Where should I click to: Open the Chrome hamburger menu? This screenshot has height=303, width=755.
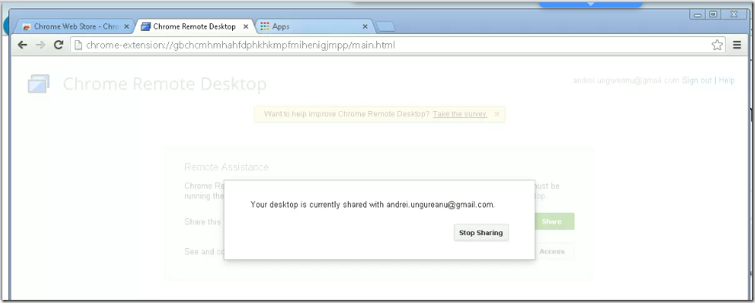tap(736, 45)
